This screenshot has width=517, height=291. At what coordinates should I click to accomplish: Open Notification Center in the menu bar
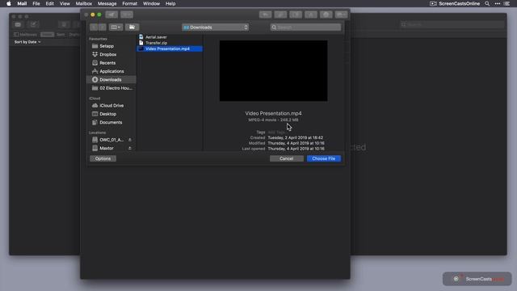coord(506,3)
